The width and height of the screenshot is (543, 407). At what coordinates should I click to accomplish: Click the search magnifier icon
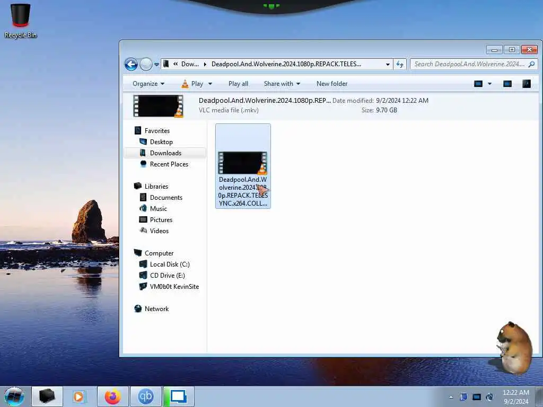coord(531,64)
